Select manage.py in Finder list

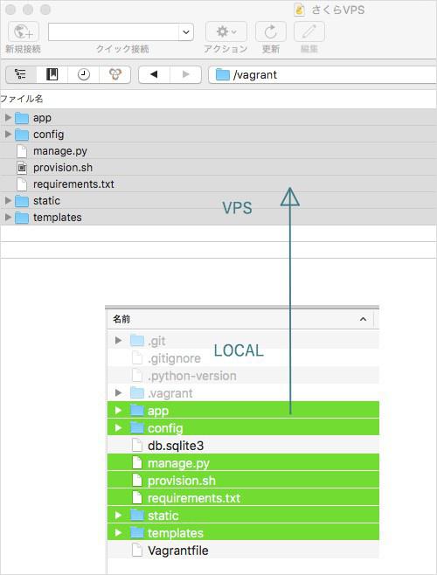pyautogui.click(x=243, y=463)
